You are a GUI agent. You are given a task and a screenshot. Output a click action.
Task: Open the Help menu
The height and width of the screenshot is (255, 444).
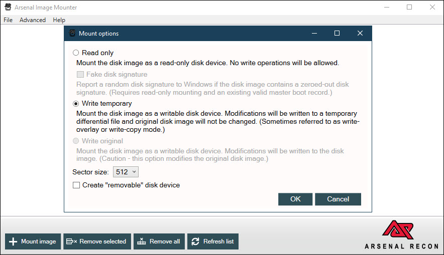(59, 20)
